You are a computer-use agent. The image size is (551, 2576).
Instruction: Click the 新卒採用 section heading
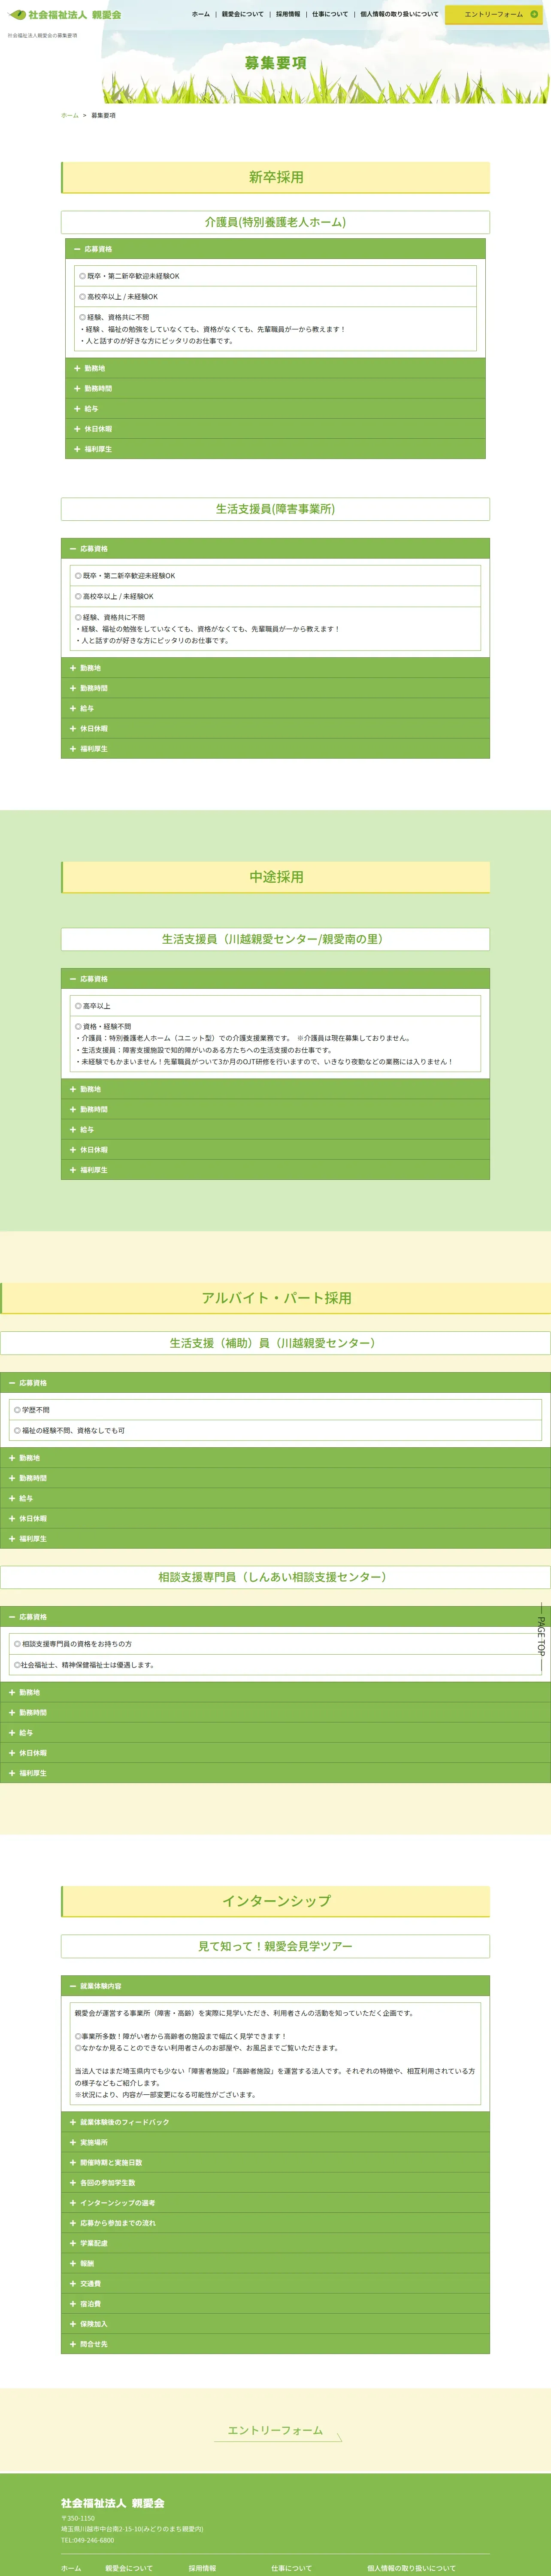point(276,177)
